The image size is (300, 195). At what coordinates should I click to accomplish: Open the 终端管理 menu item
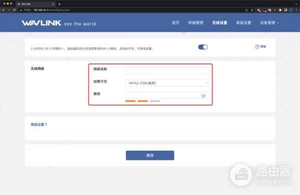click(x=195, y=23)
